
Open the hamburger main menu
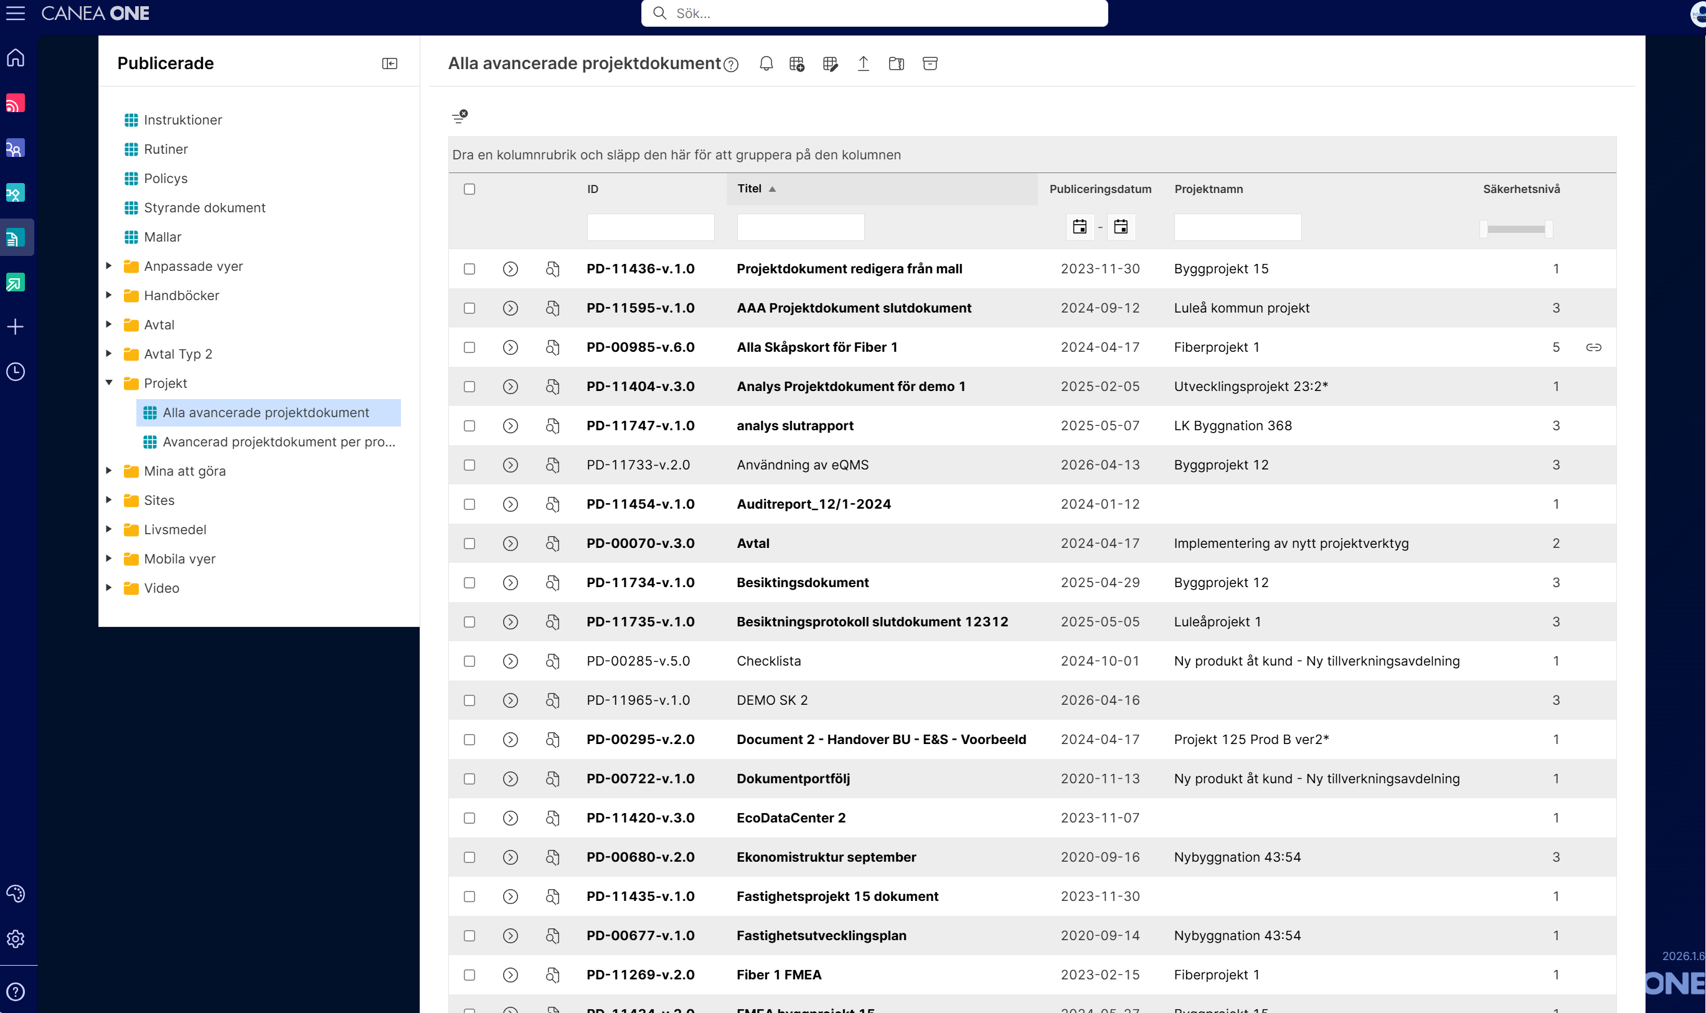[x=15, y=13]
